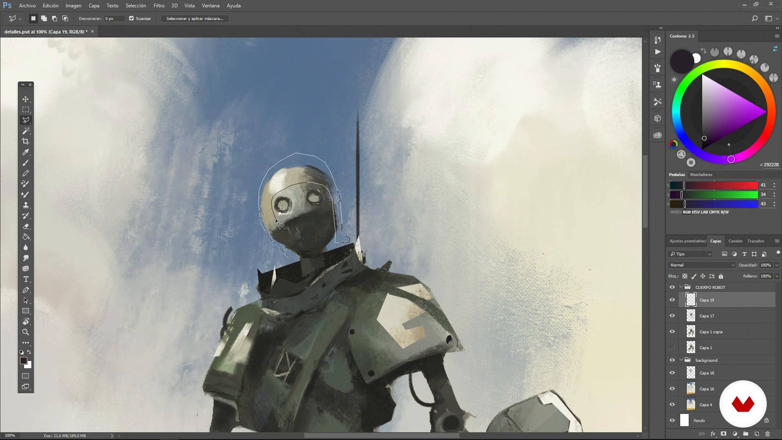Select the Horizontal Type tool
The image size is (782, 440).
26,279
